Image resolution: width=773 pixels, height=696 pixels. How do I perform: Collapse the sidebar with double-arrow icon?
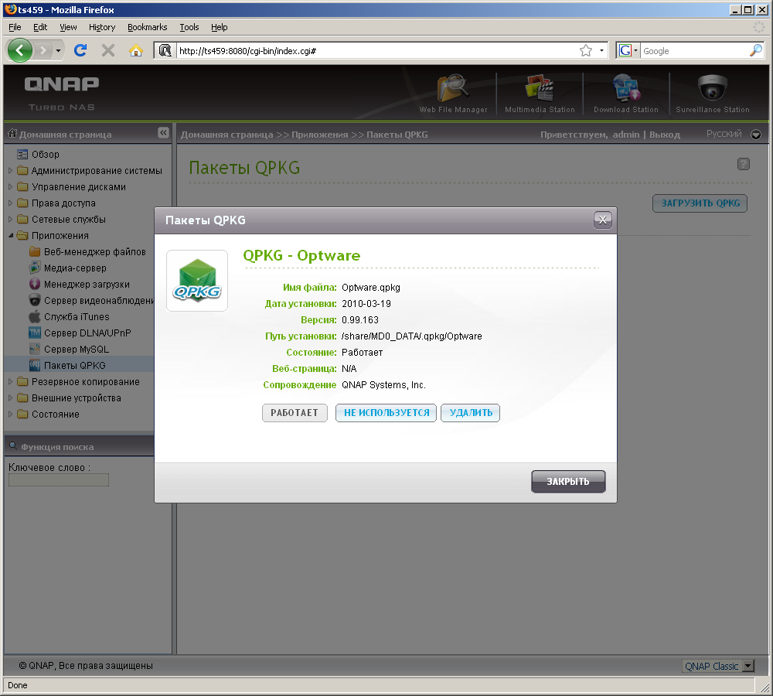coord(163,133)
